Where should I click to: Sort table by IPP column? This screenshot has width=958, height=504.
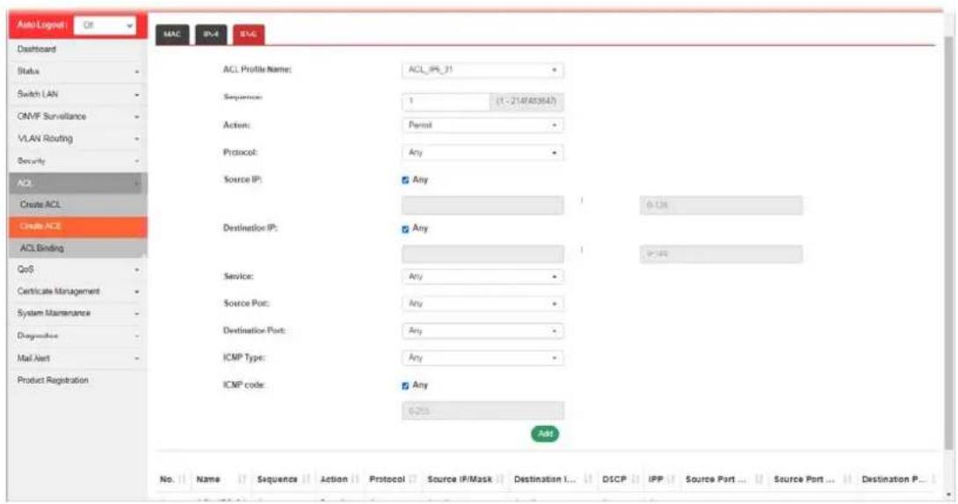663,479
